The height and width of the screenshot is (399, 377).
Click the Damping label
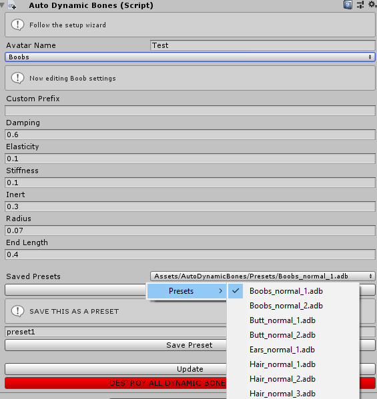point(23,123)
